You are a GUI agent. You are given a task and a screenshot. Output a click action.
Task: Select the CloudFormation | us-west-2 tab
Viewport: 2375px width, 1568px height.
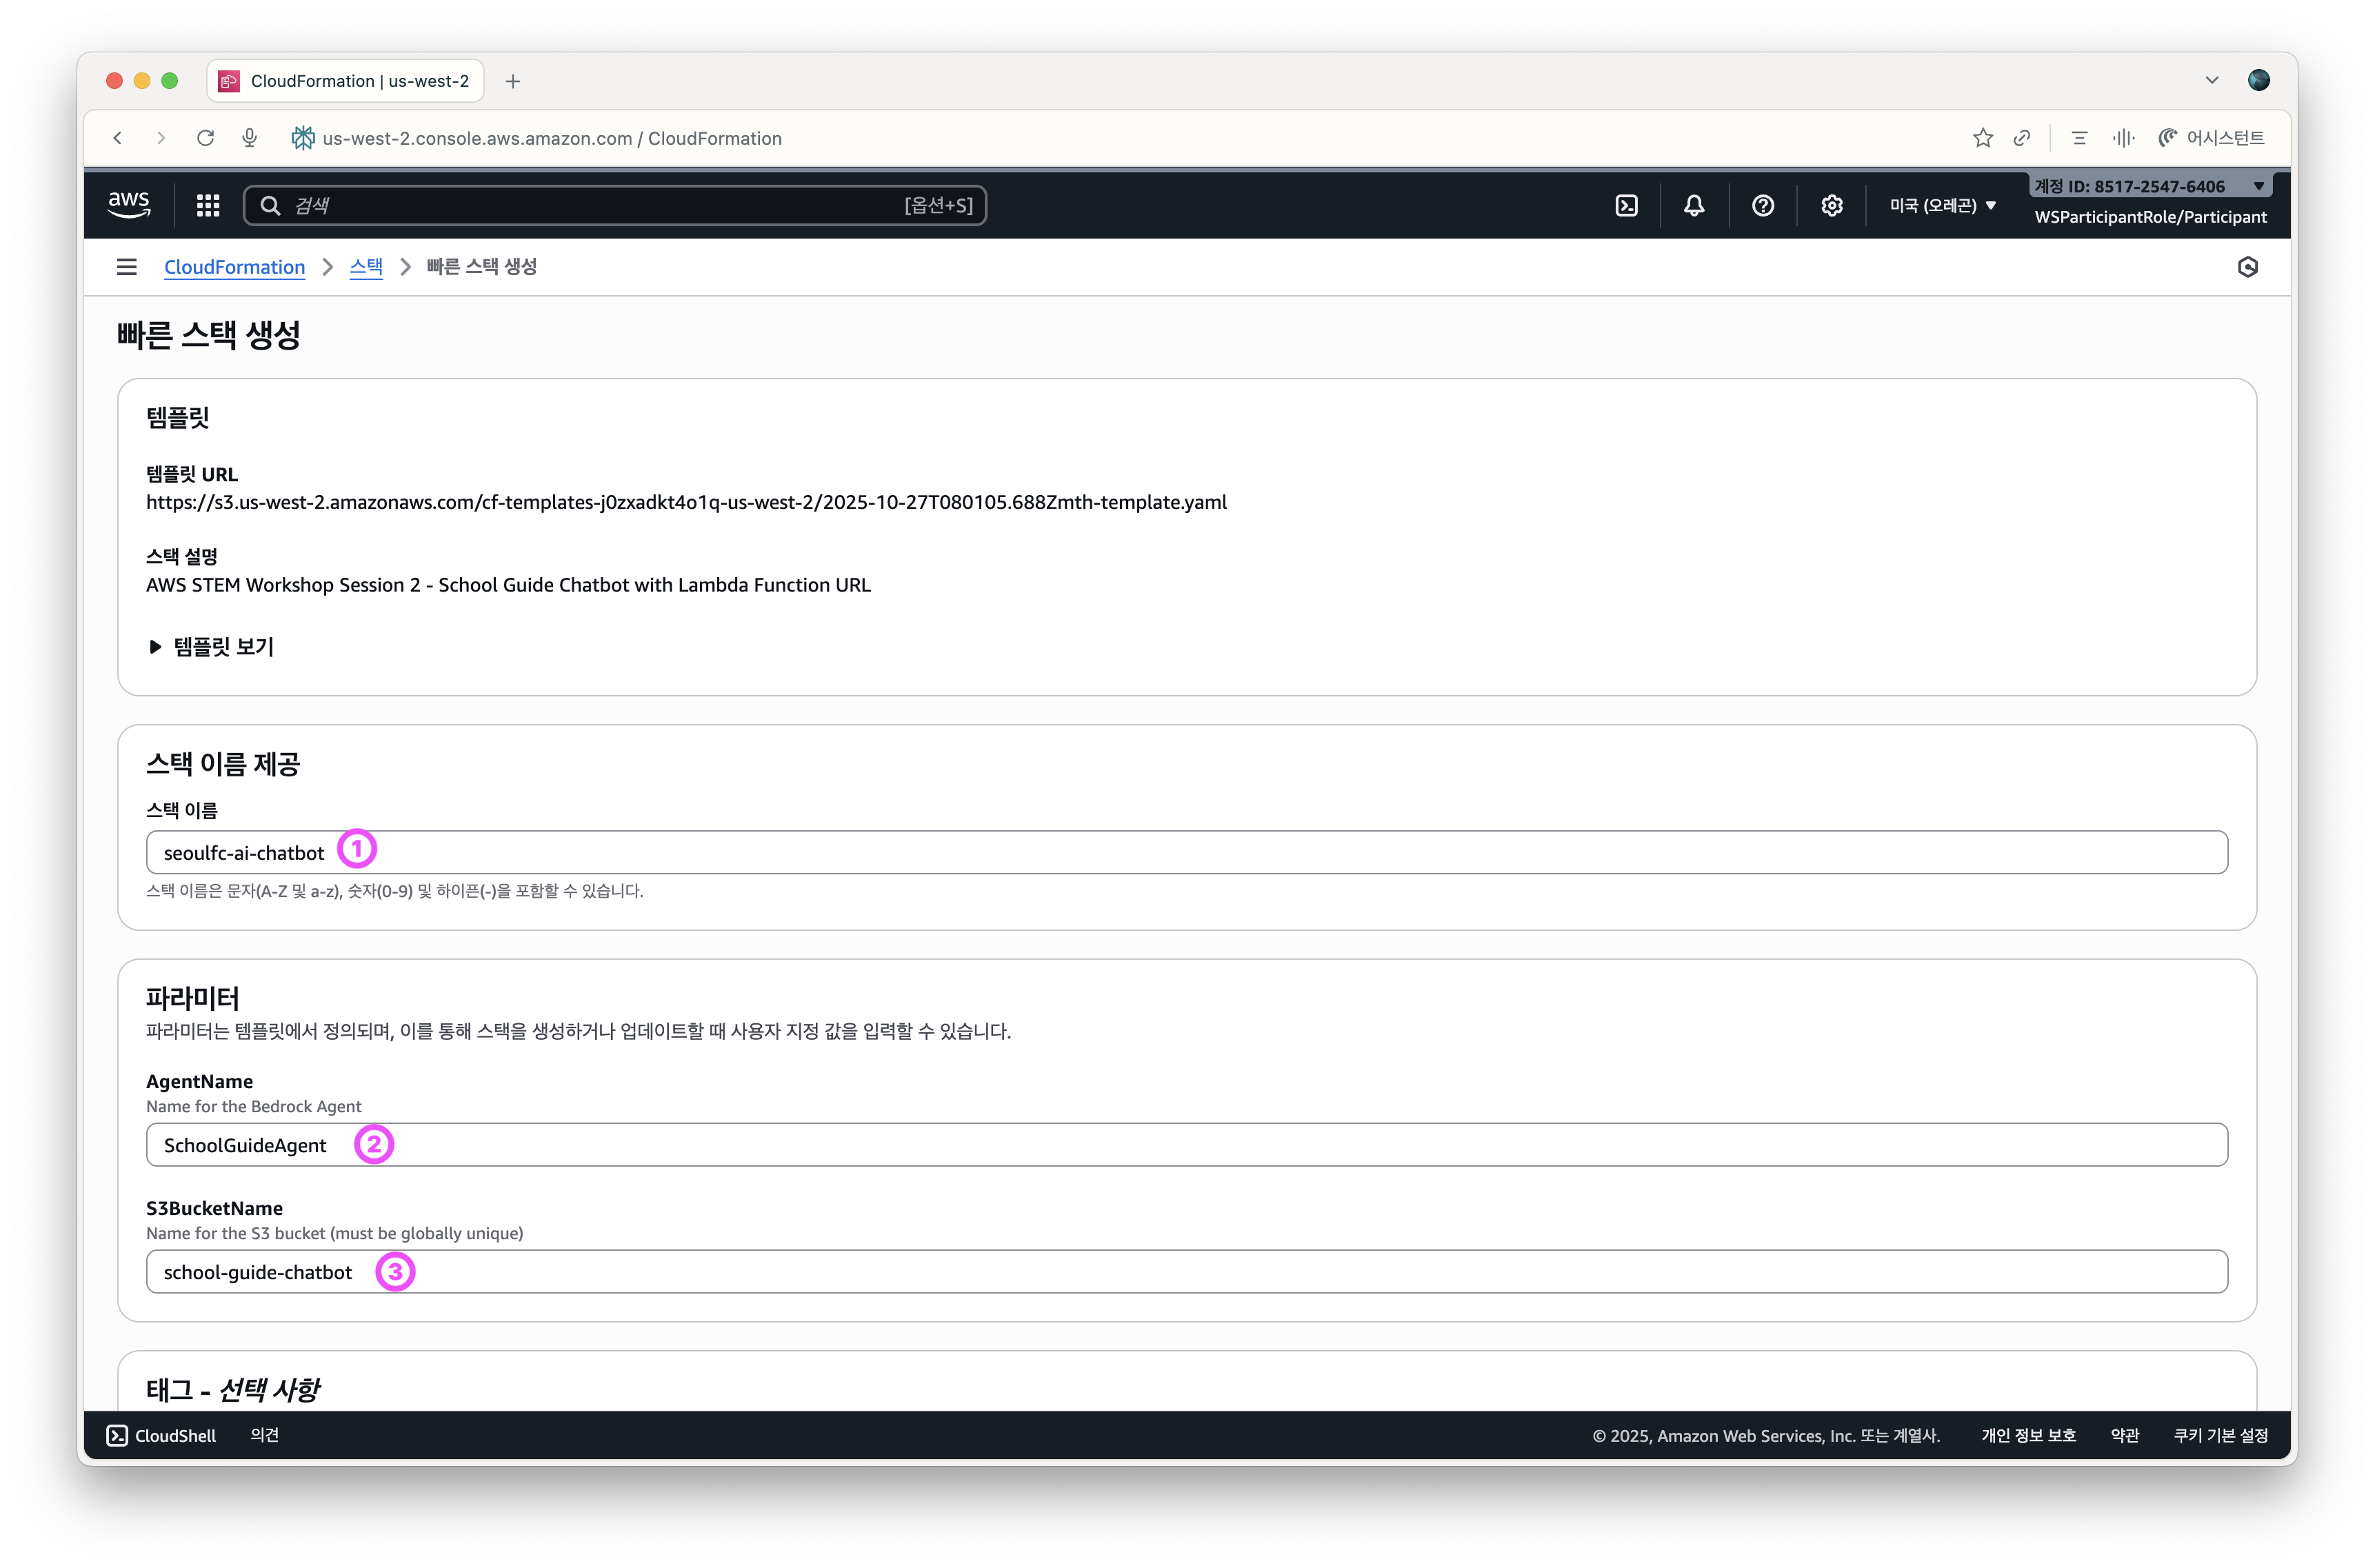tap(346, 81)
